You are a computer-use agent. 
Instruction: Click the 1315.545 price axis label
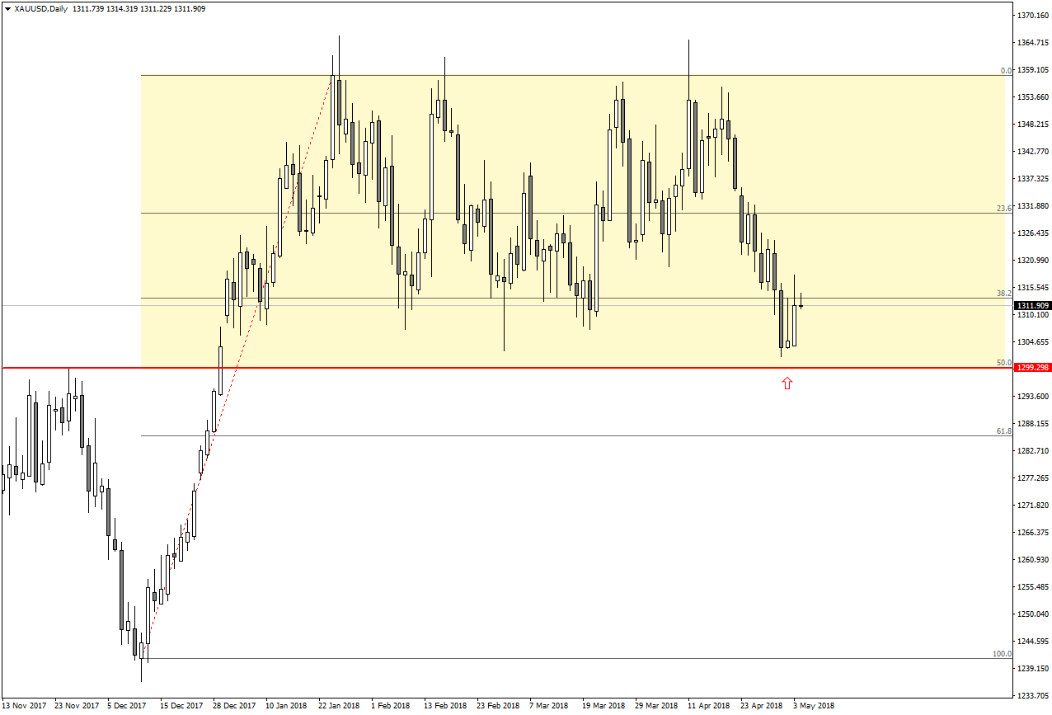tap(1033, 288)
